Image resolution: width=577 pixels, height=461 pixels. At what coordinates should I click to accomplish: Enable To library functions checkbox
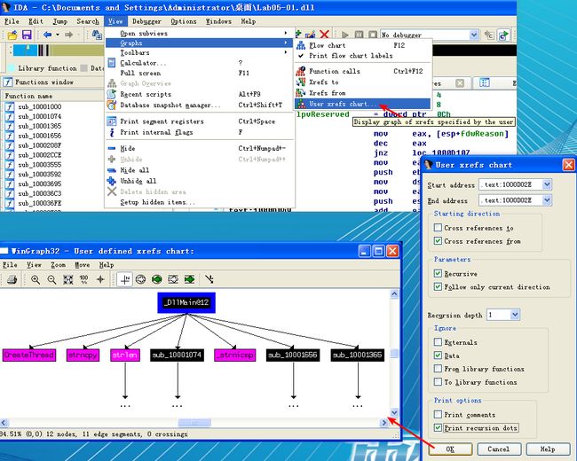pyautogui.click(x=438, y=382)
